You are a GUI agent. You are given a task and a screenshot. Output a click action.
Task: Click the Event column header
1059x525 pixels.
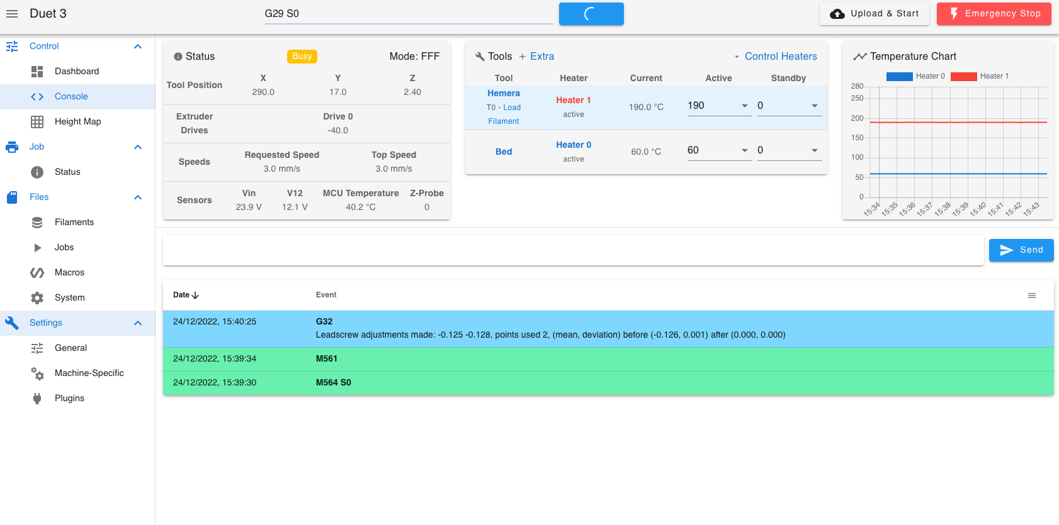(x=326, y=295)
